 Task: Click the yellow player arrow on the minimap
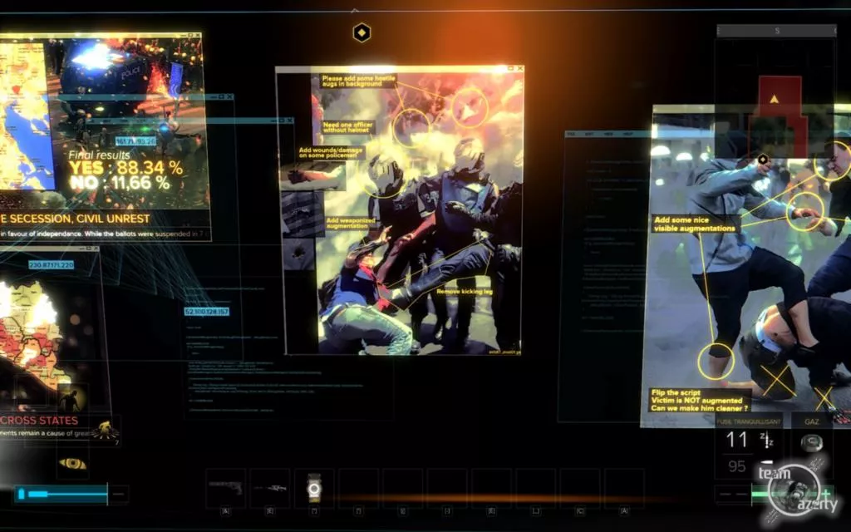[775, 100]
